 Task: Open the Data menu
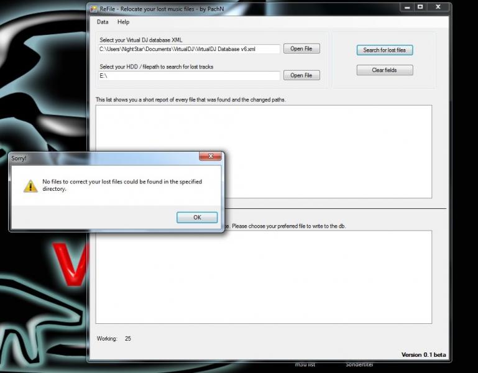click(x=103, y=22)
